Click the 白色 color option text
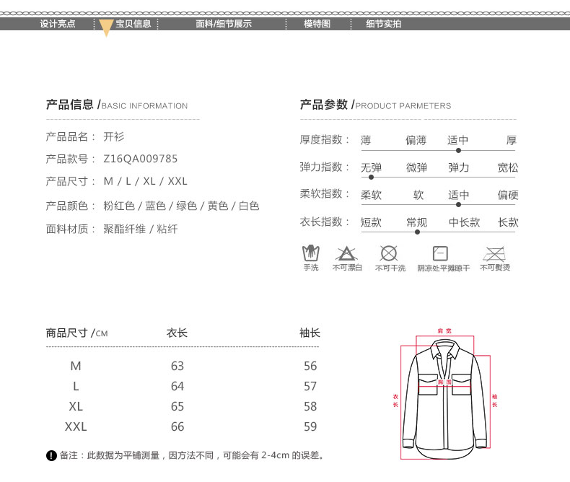 [249, 206]
